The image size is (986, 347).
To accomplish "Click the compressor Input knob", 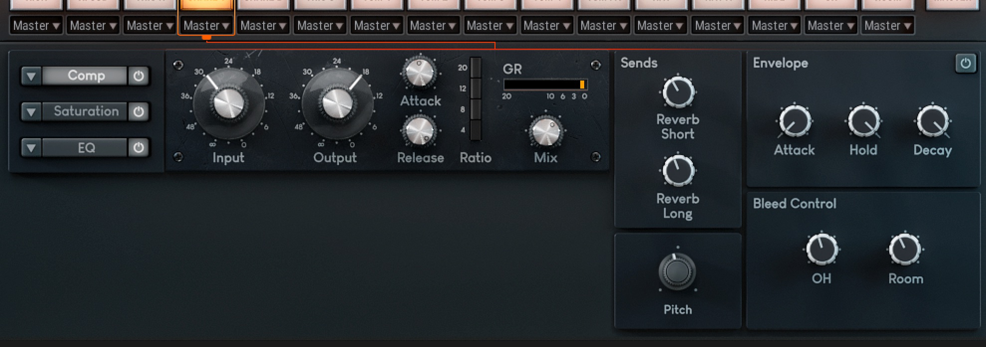I will coord(229,103).
